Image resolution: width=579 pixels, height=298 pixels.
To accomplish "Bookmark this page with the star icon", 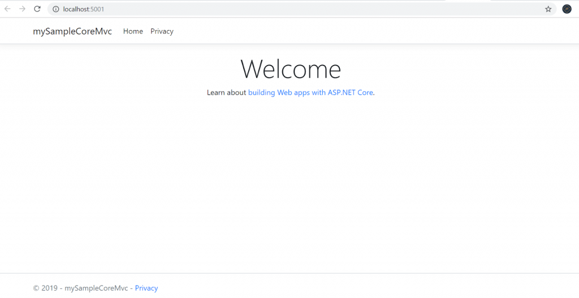I will (x=548, y=9).
